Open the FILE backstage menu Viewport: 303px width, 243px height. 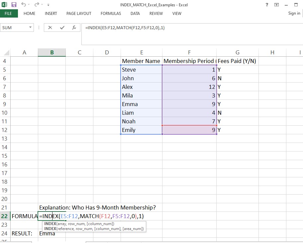click(8, 14)
